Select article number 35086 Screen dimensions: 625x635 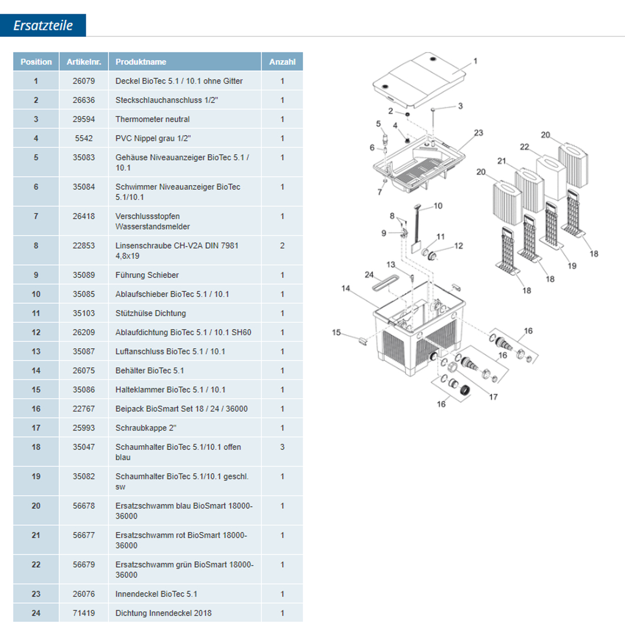click(84, 389)
